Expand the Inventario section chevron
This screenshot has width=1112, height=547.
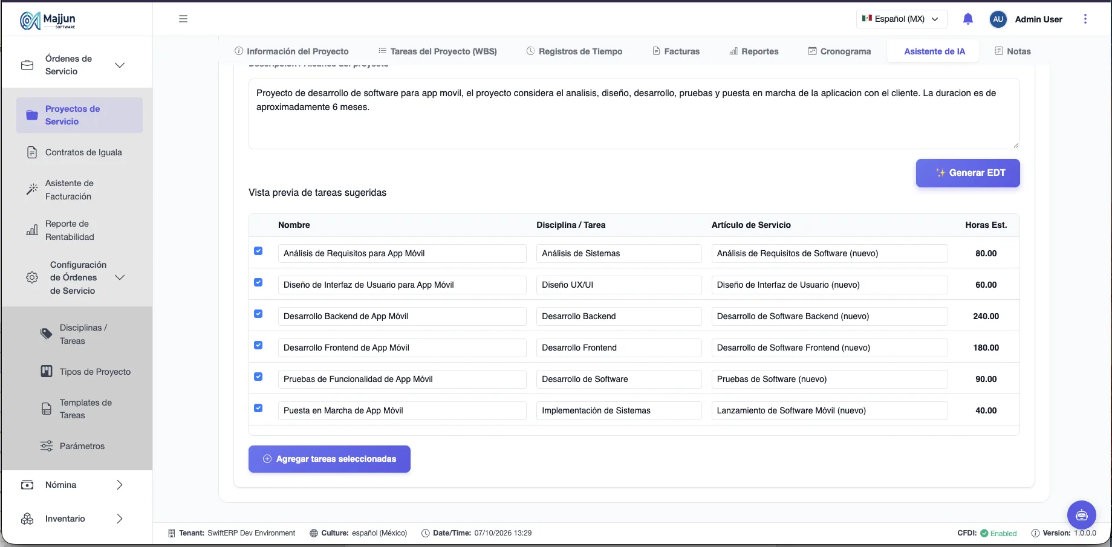(120, 519)
